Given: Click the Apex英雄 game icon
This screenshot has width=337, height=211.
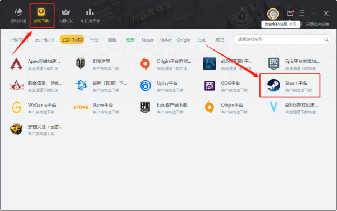Looking at the screenshot, I should coord(16,64).
